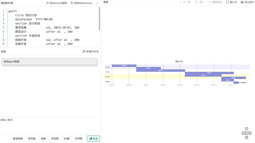Click 退回到此 to roll back
Viewport: 255px width, 143px height.
pos(215,2)
